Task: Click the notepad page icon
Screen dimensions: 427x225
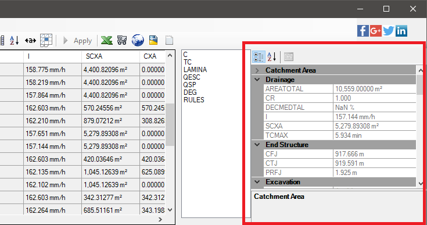Action: click(169, 40)
